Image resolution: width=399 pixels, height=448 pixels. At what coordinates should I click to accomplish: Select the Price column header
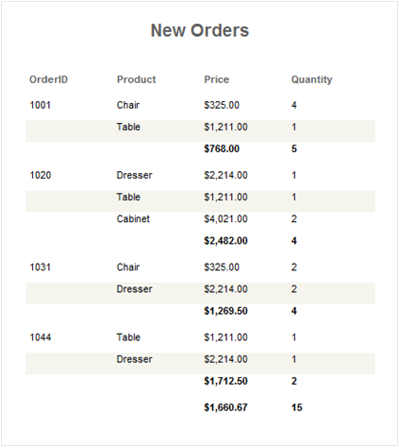[x=217, y=79]
